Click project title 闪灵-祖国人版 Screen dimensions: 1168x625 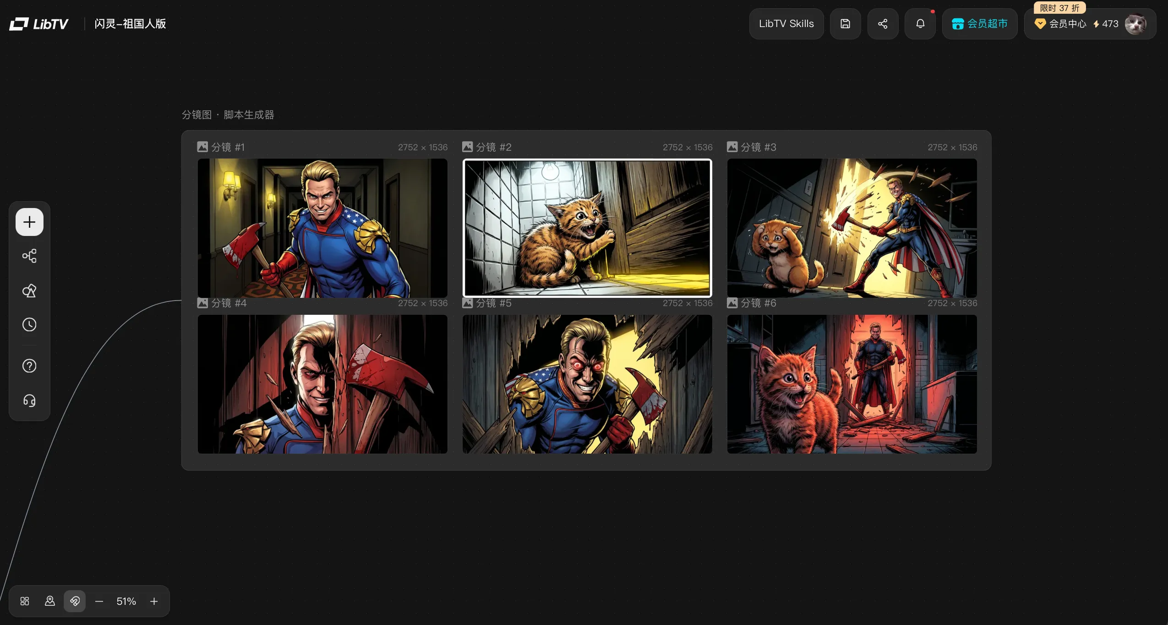tap(130, 24)
